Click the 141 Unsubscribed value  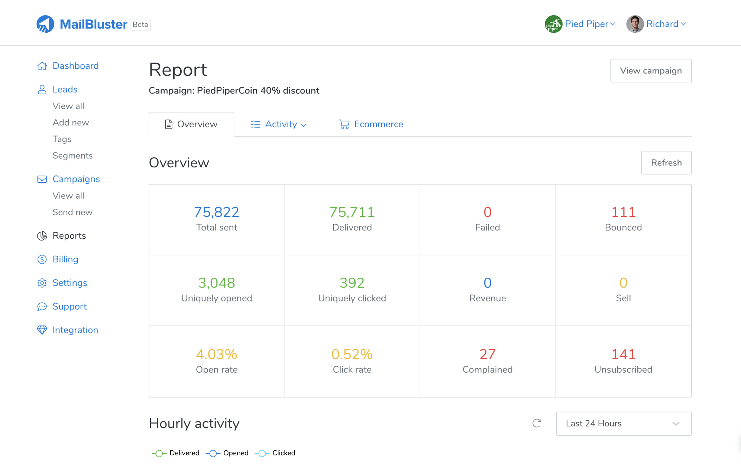623,354
